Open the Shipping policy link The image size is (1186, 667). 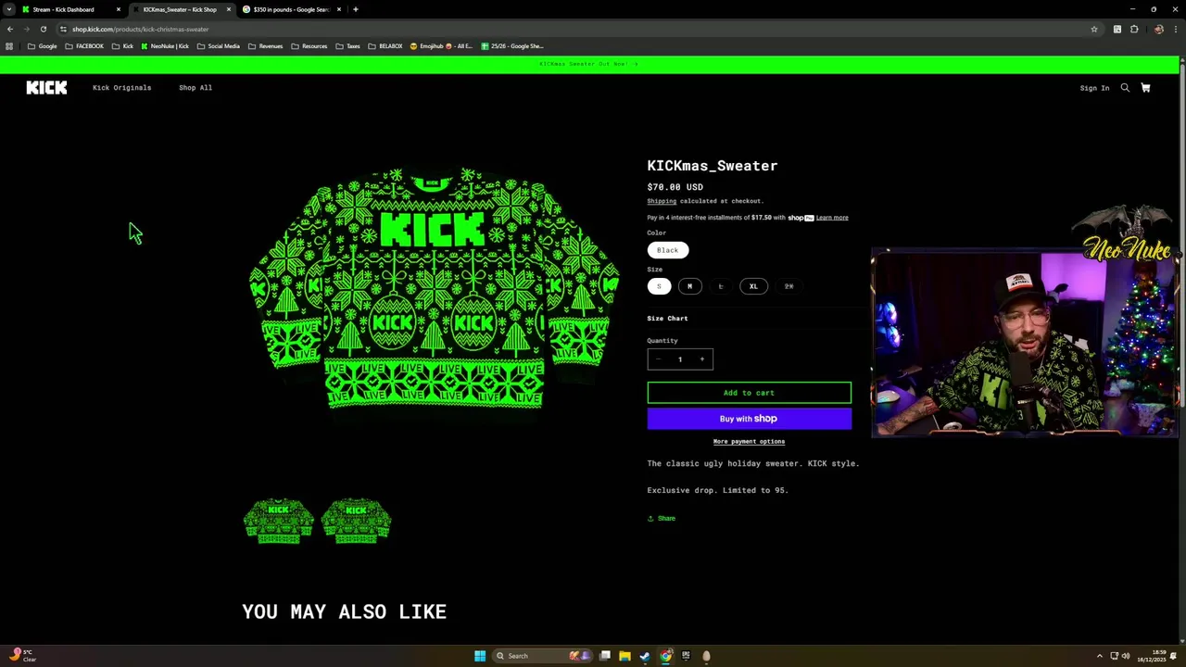[x=662, y=201]
